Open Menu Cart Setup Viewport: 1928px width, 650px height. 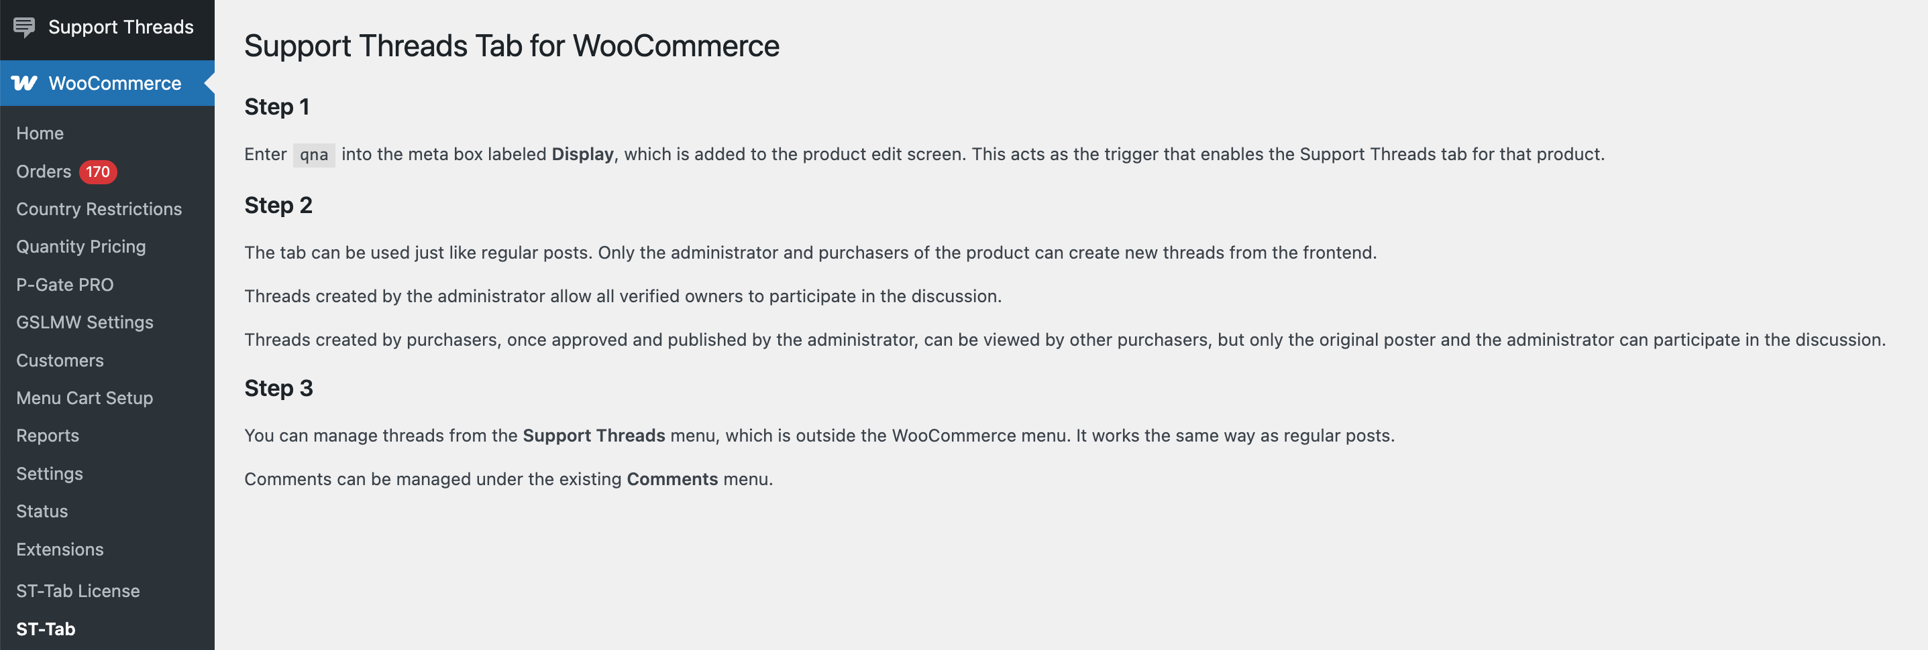coord(85,398)
